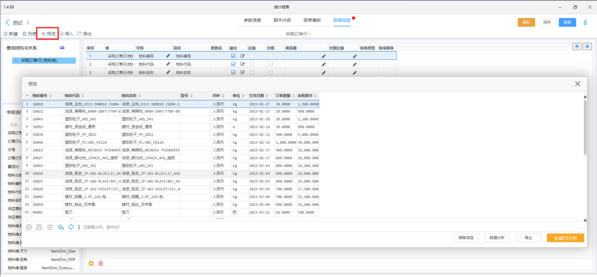The height and width of the screenshot is (277, 597).
Task: Click the undo arrow in the preview footer
Action: [x=61, y=227]
